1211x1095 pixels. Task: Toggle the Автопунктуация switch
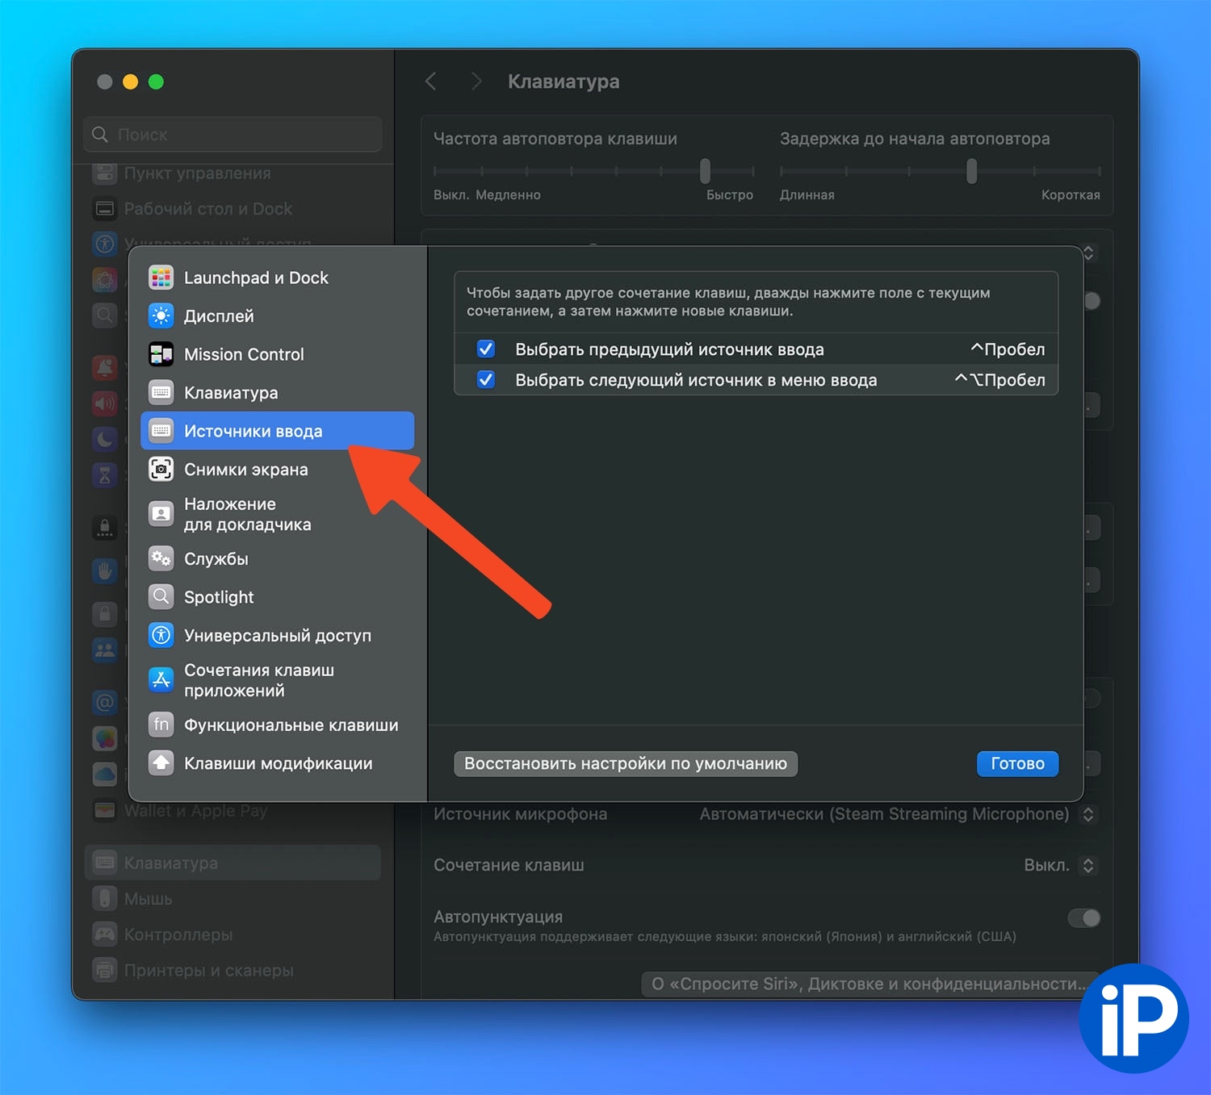pos(1083,917)
